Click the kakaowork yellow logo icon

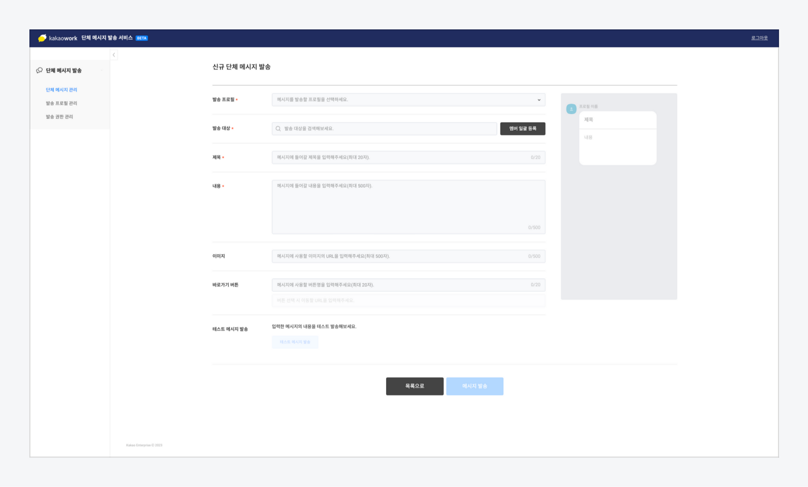coord(42,38)
